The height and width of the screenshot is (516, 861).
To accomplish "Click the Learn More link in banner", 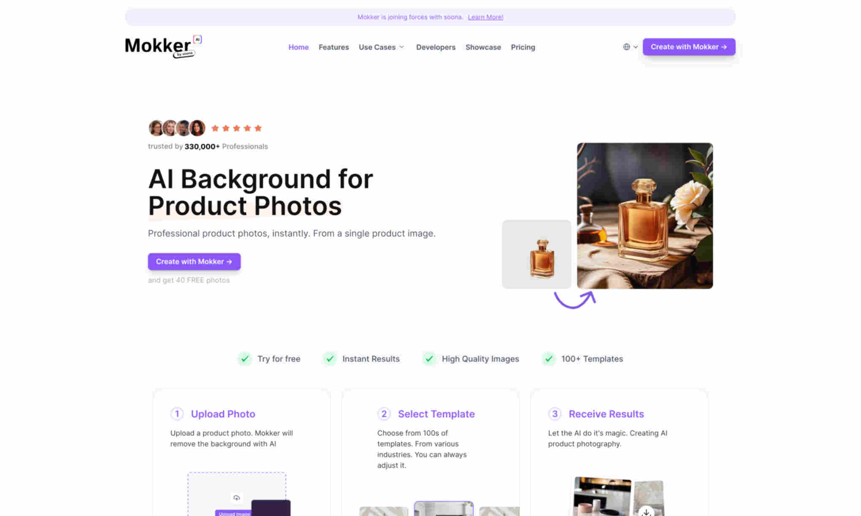I will click(x=485, y=16).
